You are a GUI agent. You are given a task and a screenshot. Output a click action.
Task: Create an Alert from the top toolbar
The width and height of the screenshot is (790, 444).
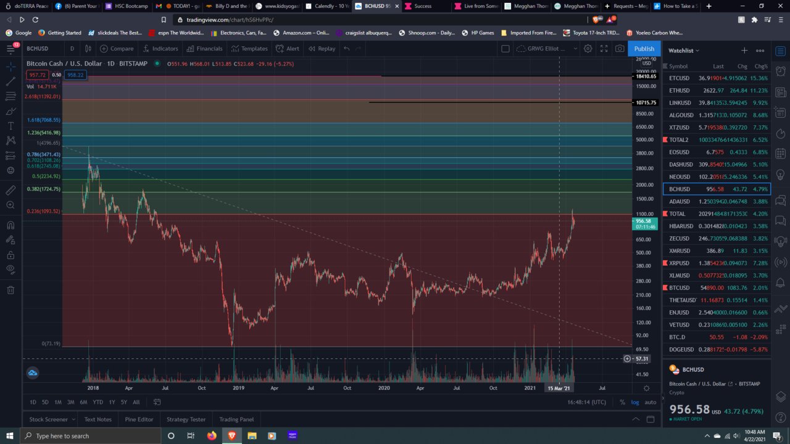coord(288,49)
